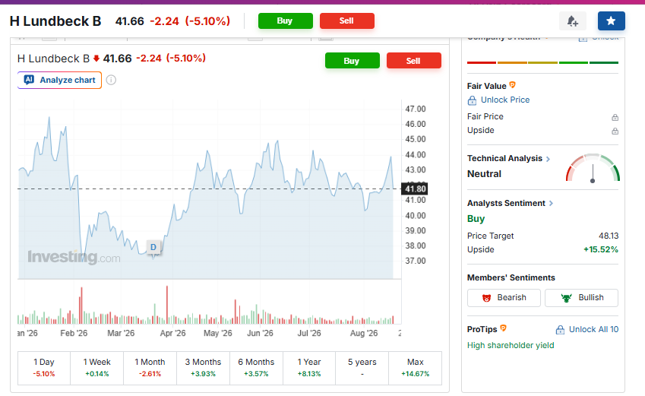Click the Neutral technical gauge
645x396 pixels.
click(x=593, y=168)
